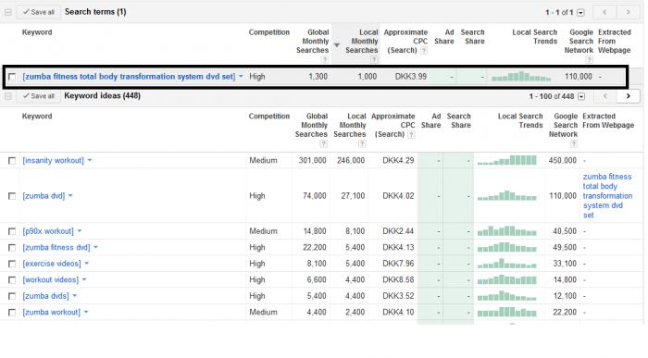
Task: Open zumba fitness total body transformation search term link
Action: [x=129, y=77]
